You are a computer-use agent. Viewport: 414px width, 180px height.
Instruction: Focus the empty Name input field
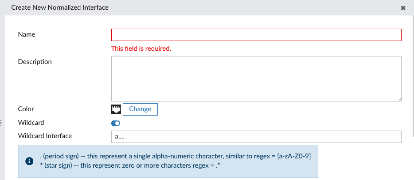pyautogui.click(x=256, y=35)
